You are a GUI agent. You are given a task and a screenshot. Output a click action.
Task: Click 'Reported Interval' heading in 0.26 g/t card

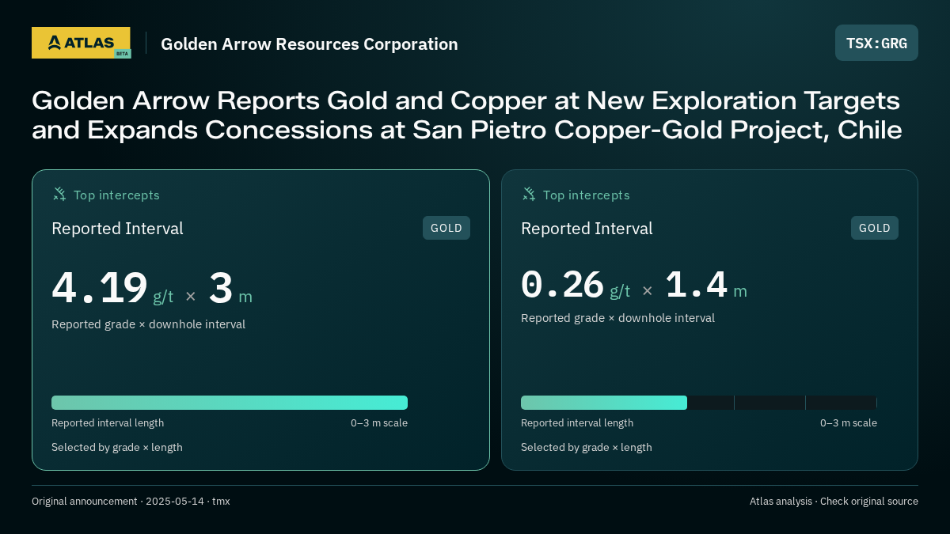(587, 229)
